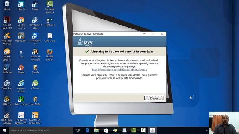The image size is (239, 134).
Task: Select the Razer Comms shortcut
Action: point(21,101)
